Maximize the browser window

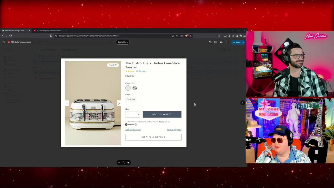(238, 31)
